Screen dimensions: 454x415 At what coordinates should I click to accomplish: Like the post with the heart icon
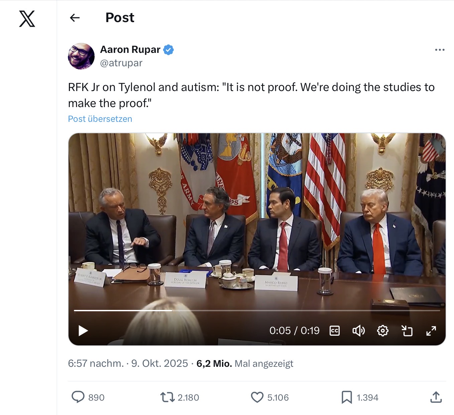257,397
